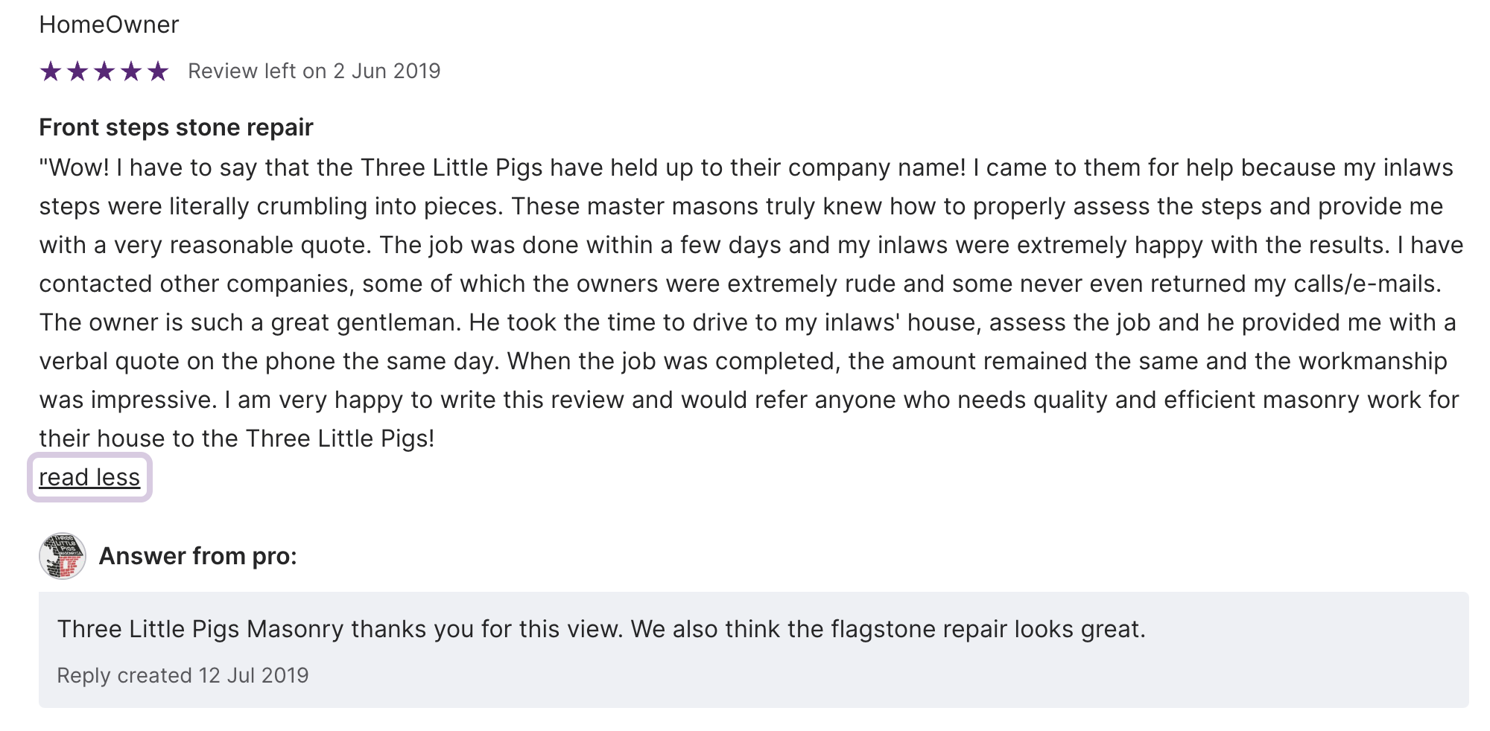Click the "Answer from pro:" heading
The height and width of the screenshot is (731, 1490).
pyautogui.click(x=197, y=556)
